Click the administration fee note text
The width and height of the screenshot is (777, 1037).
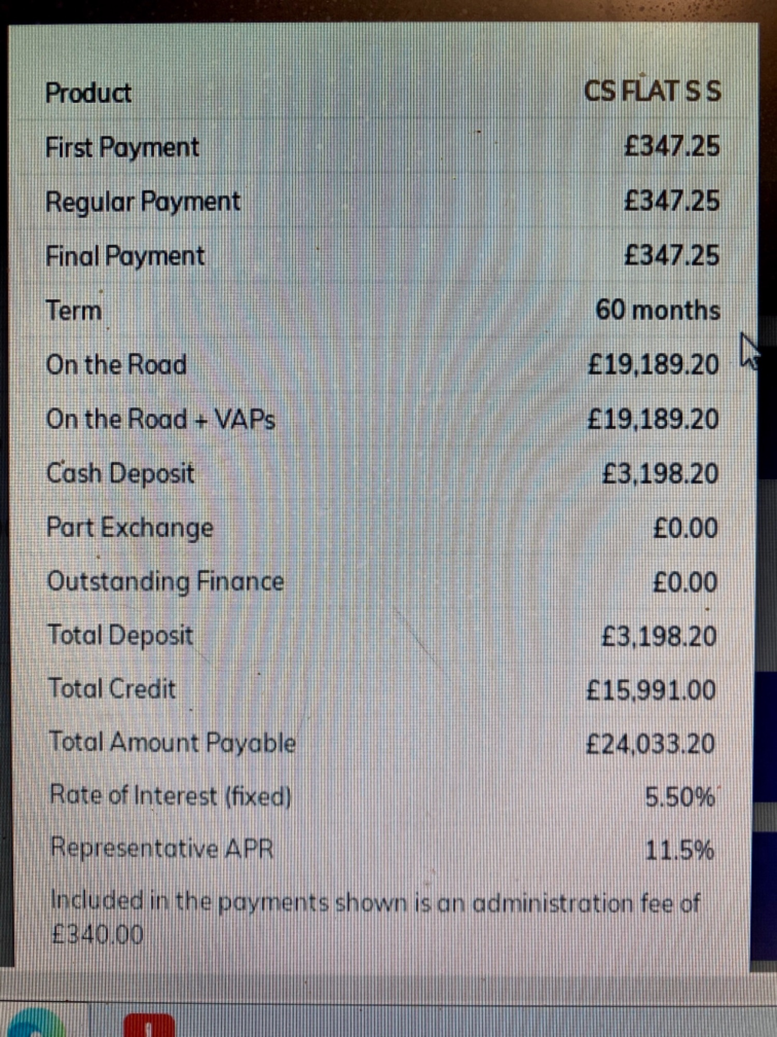click(x=375, y=918)
